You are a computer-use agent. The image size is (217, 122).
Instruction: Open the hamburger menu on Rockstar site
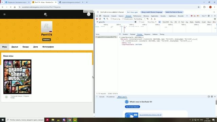click(x=4, y=14)
